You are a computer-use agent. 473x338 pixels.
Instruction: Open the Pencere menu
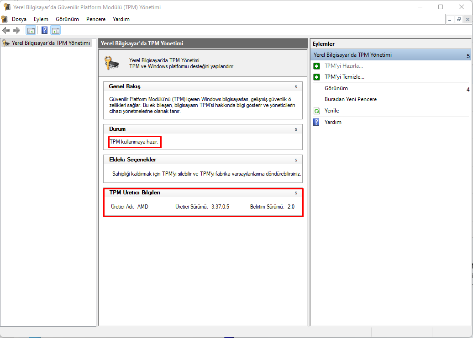coord(96,19)
